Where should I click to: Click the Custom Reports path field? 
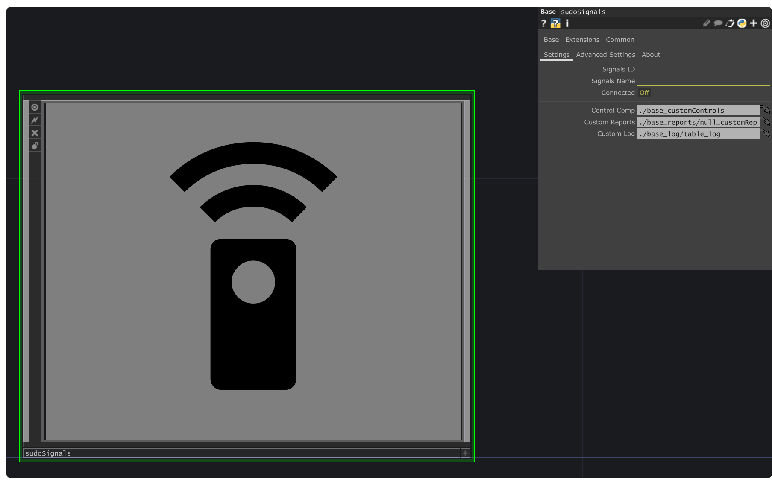[698, 122]
